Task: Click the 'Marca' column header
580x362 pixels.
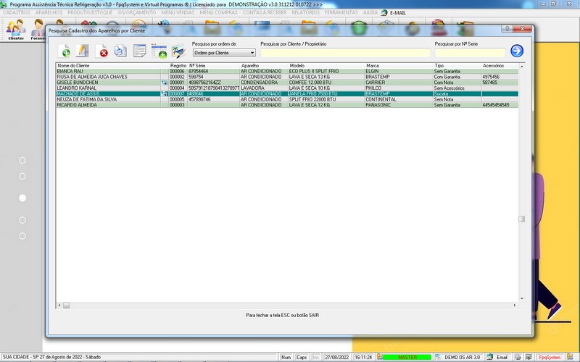Action: [399, 66]
